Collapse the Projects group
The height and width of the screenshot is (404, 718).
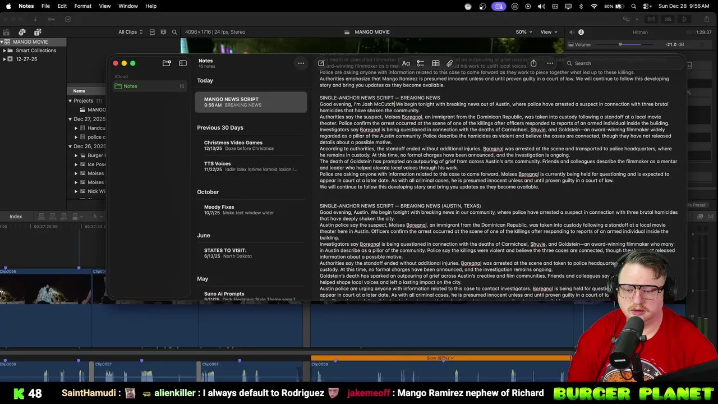coord(70,101)
